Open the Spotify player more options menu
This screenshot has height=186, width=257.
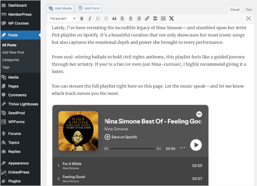pos(183,148)
